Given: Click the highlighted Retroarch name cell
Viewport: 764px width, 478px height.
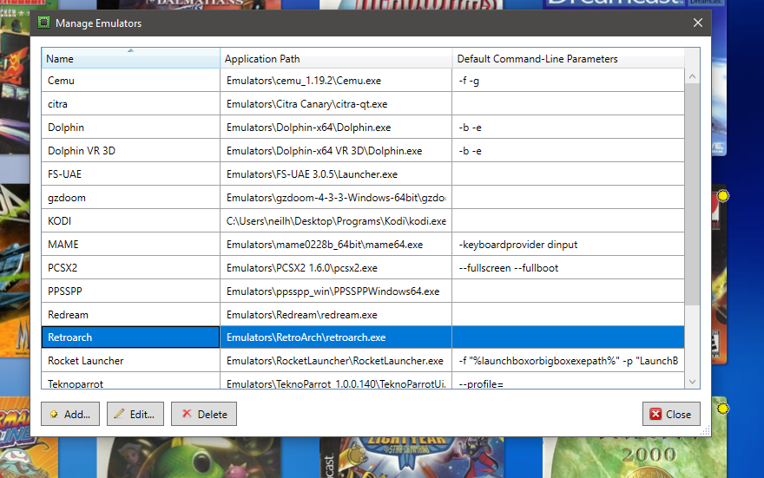Looking at the screenshot, I should click(130, 337).
